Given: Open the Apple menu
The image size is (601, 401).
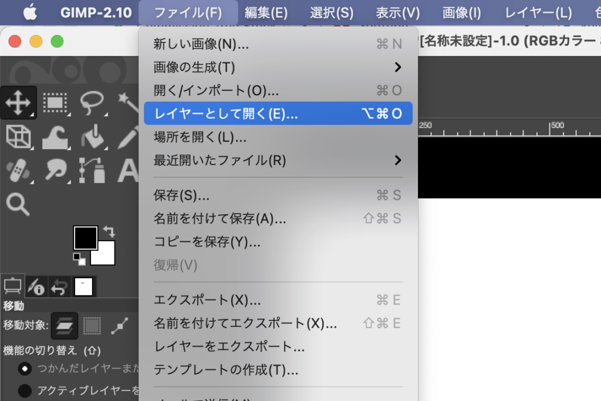Looking at the screenshot, I should (x=30, y=13).
